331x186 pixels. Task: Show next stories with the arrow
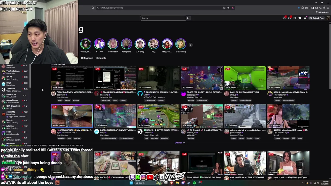191,45
